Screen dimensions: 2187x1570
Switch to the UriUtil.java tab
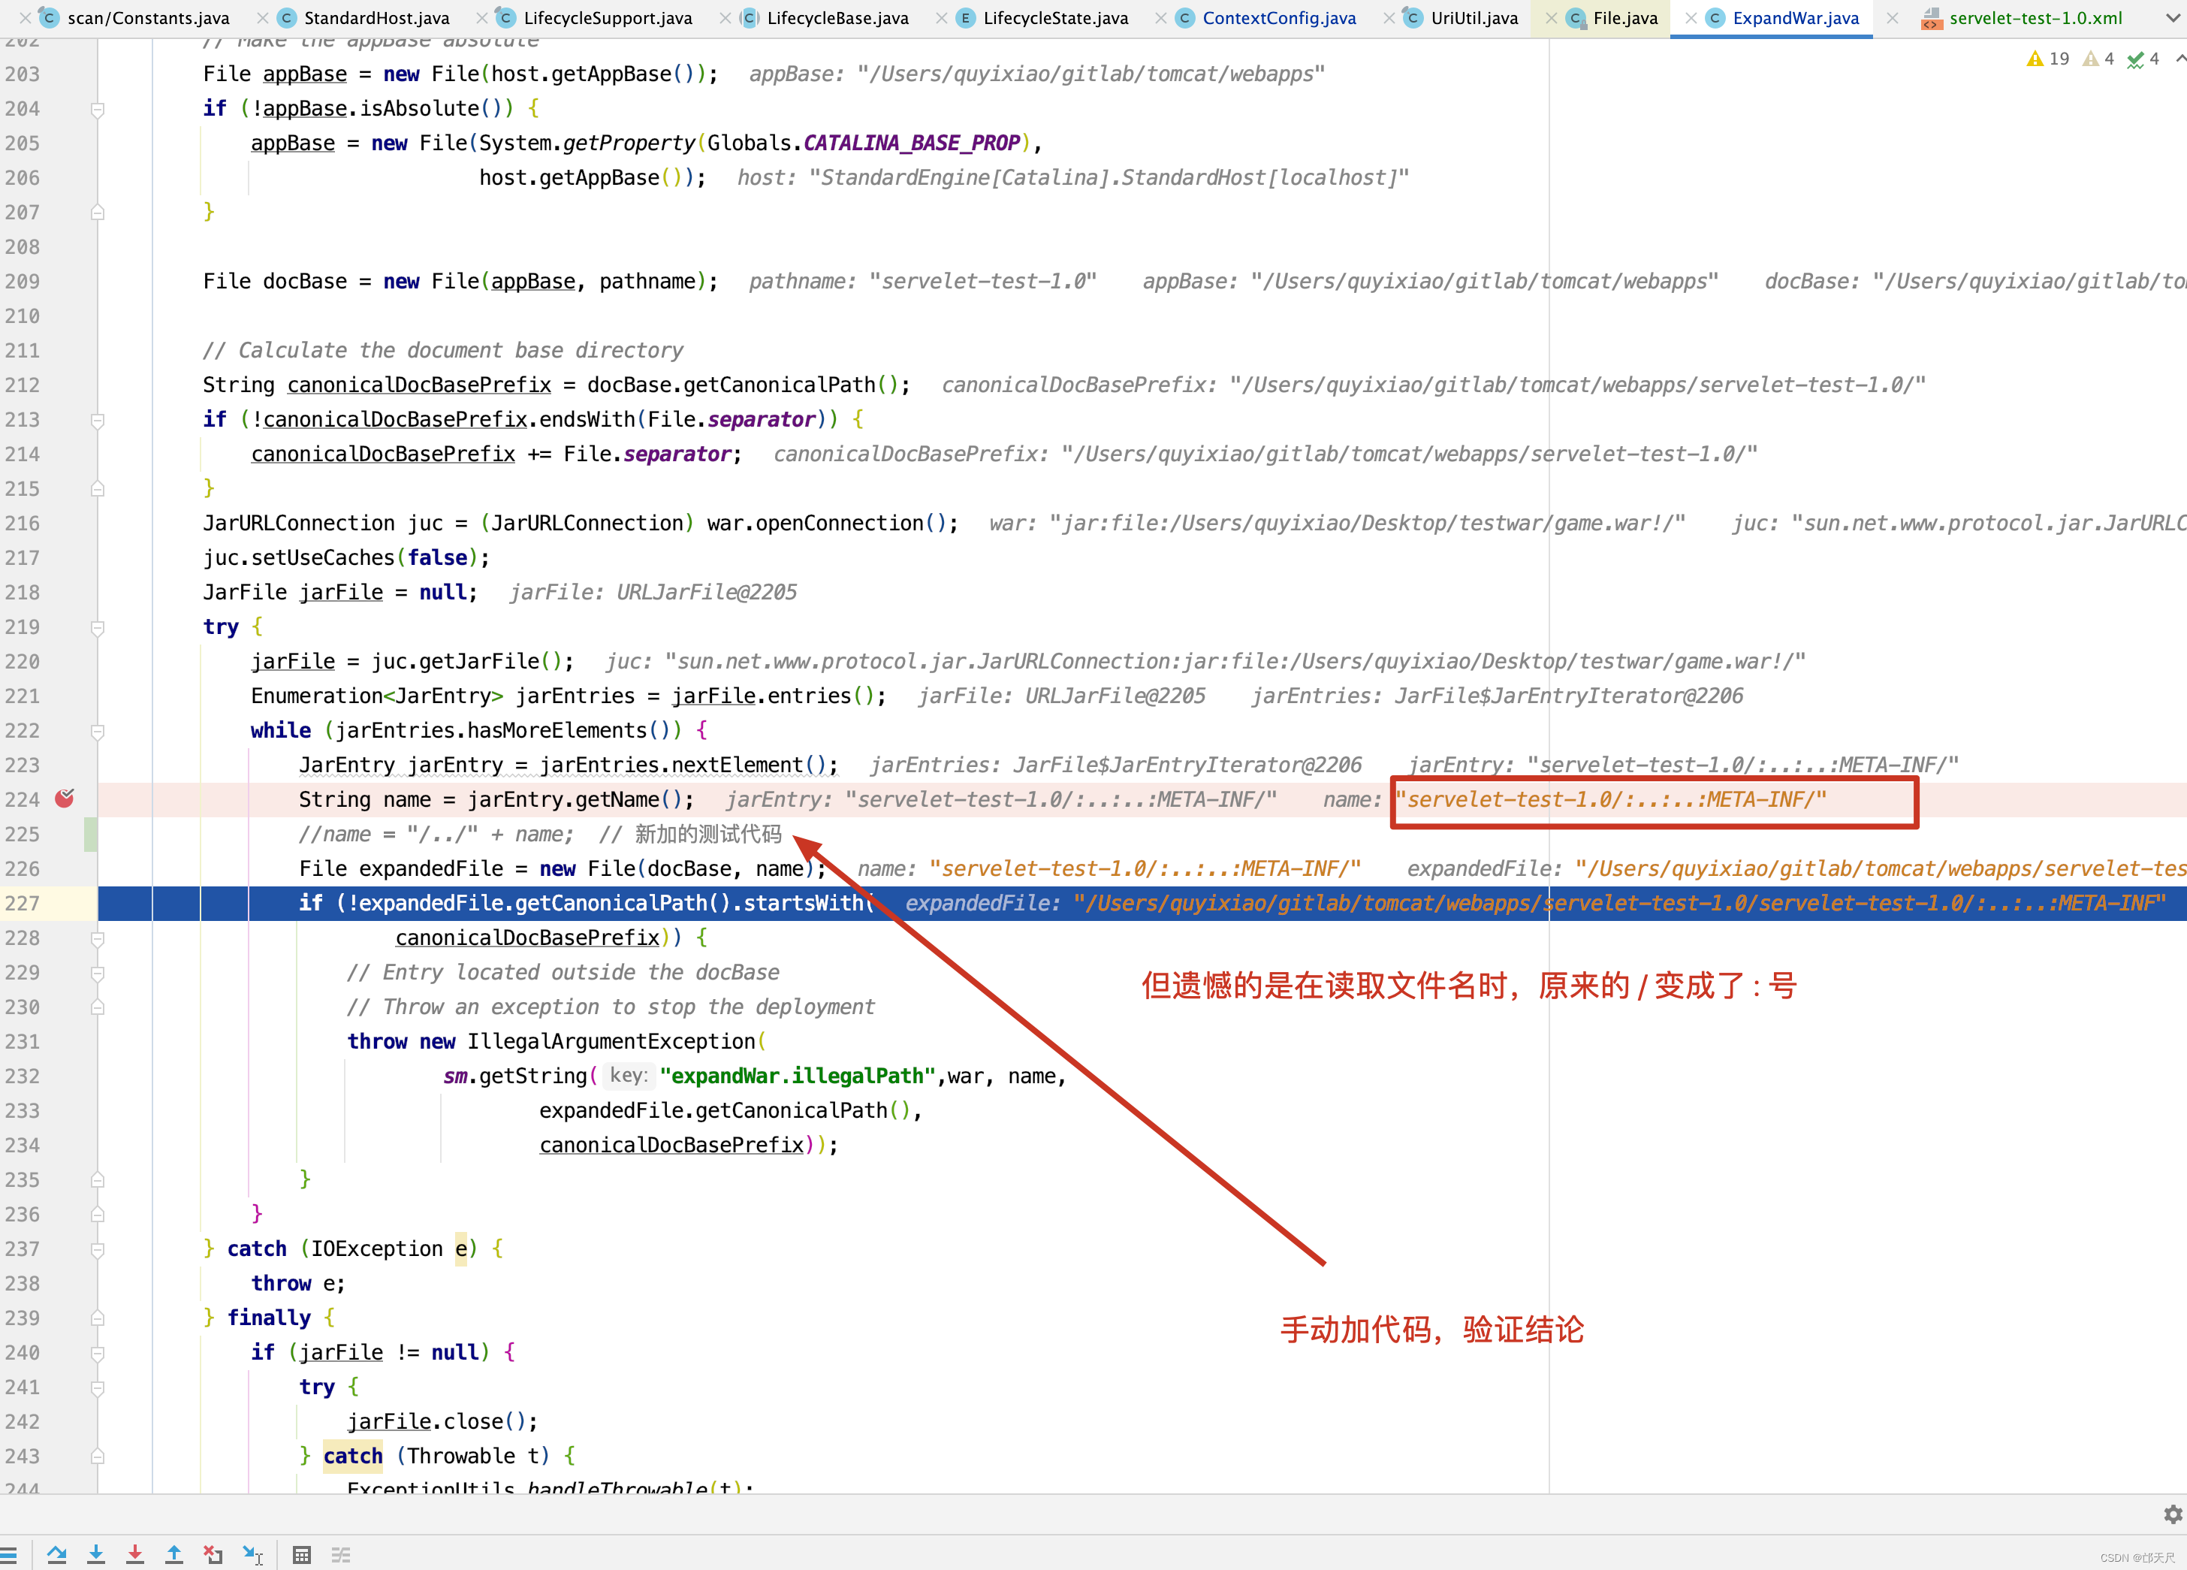click(1474, 18)
